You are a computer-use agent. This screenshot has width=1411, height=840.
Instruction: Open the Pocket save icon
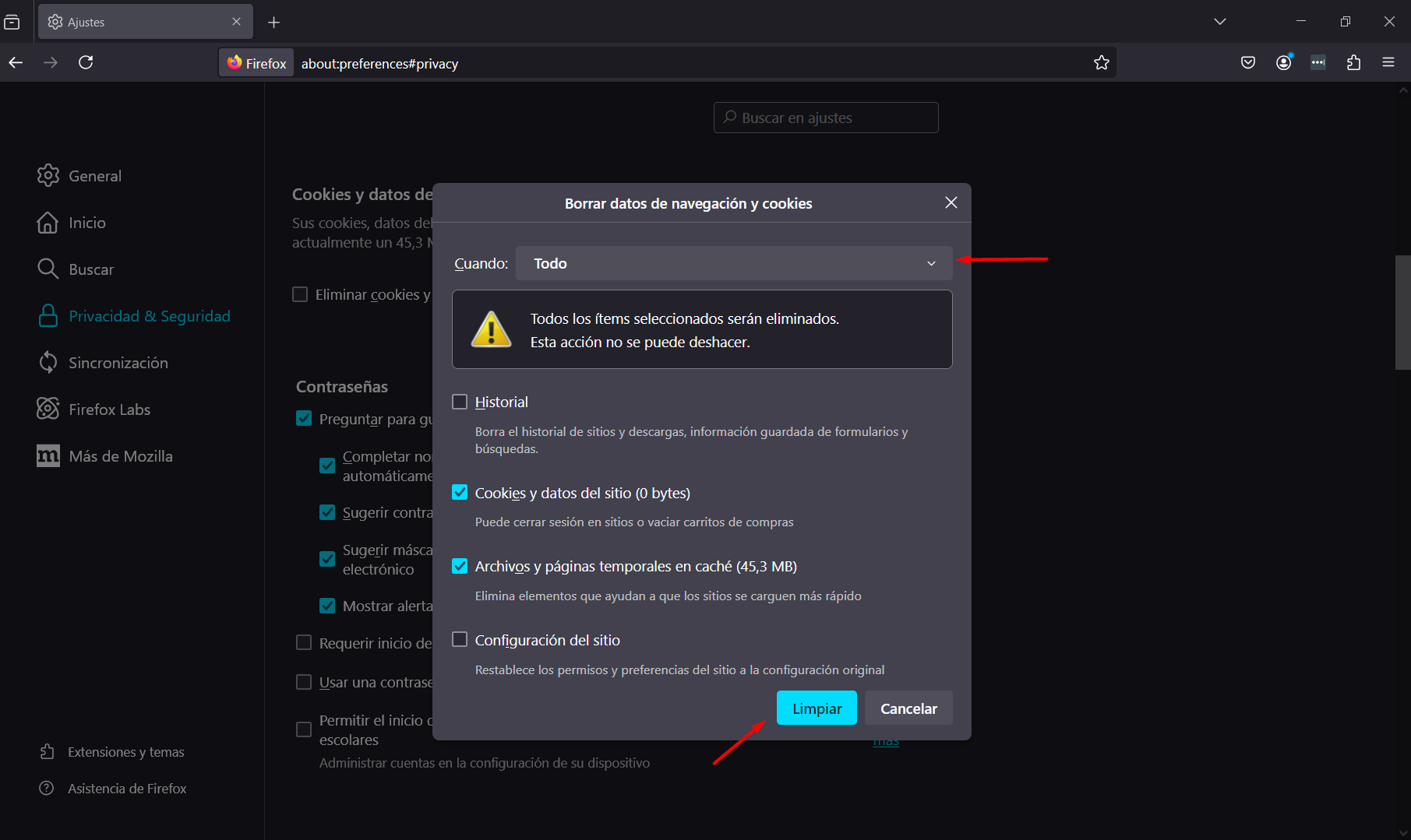(x=1248, y=62)
